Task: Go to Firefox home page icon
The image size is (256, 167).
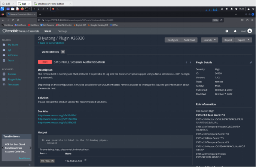Action: point(18,20)
